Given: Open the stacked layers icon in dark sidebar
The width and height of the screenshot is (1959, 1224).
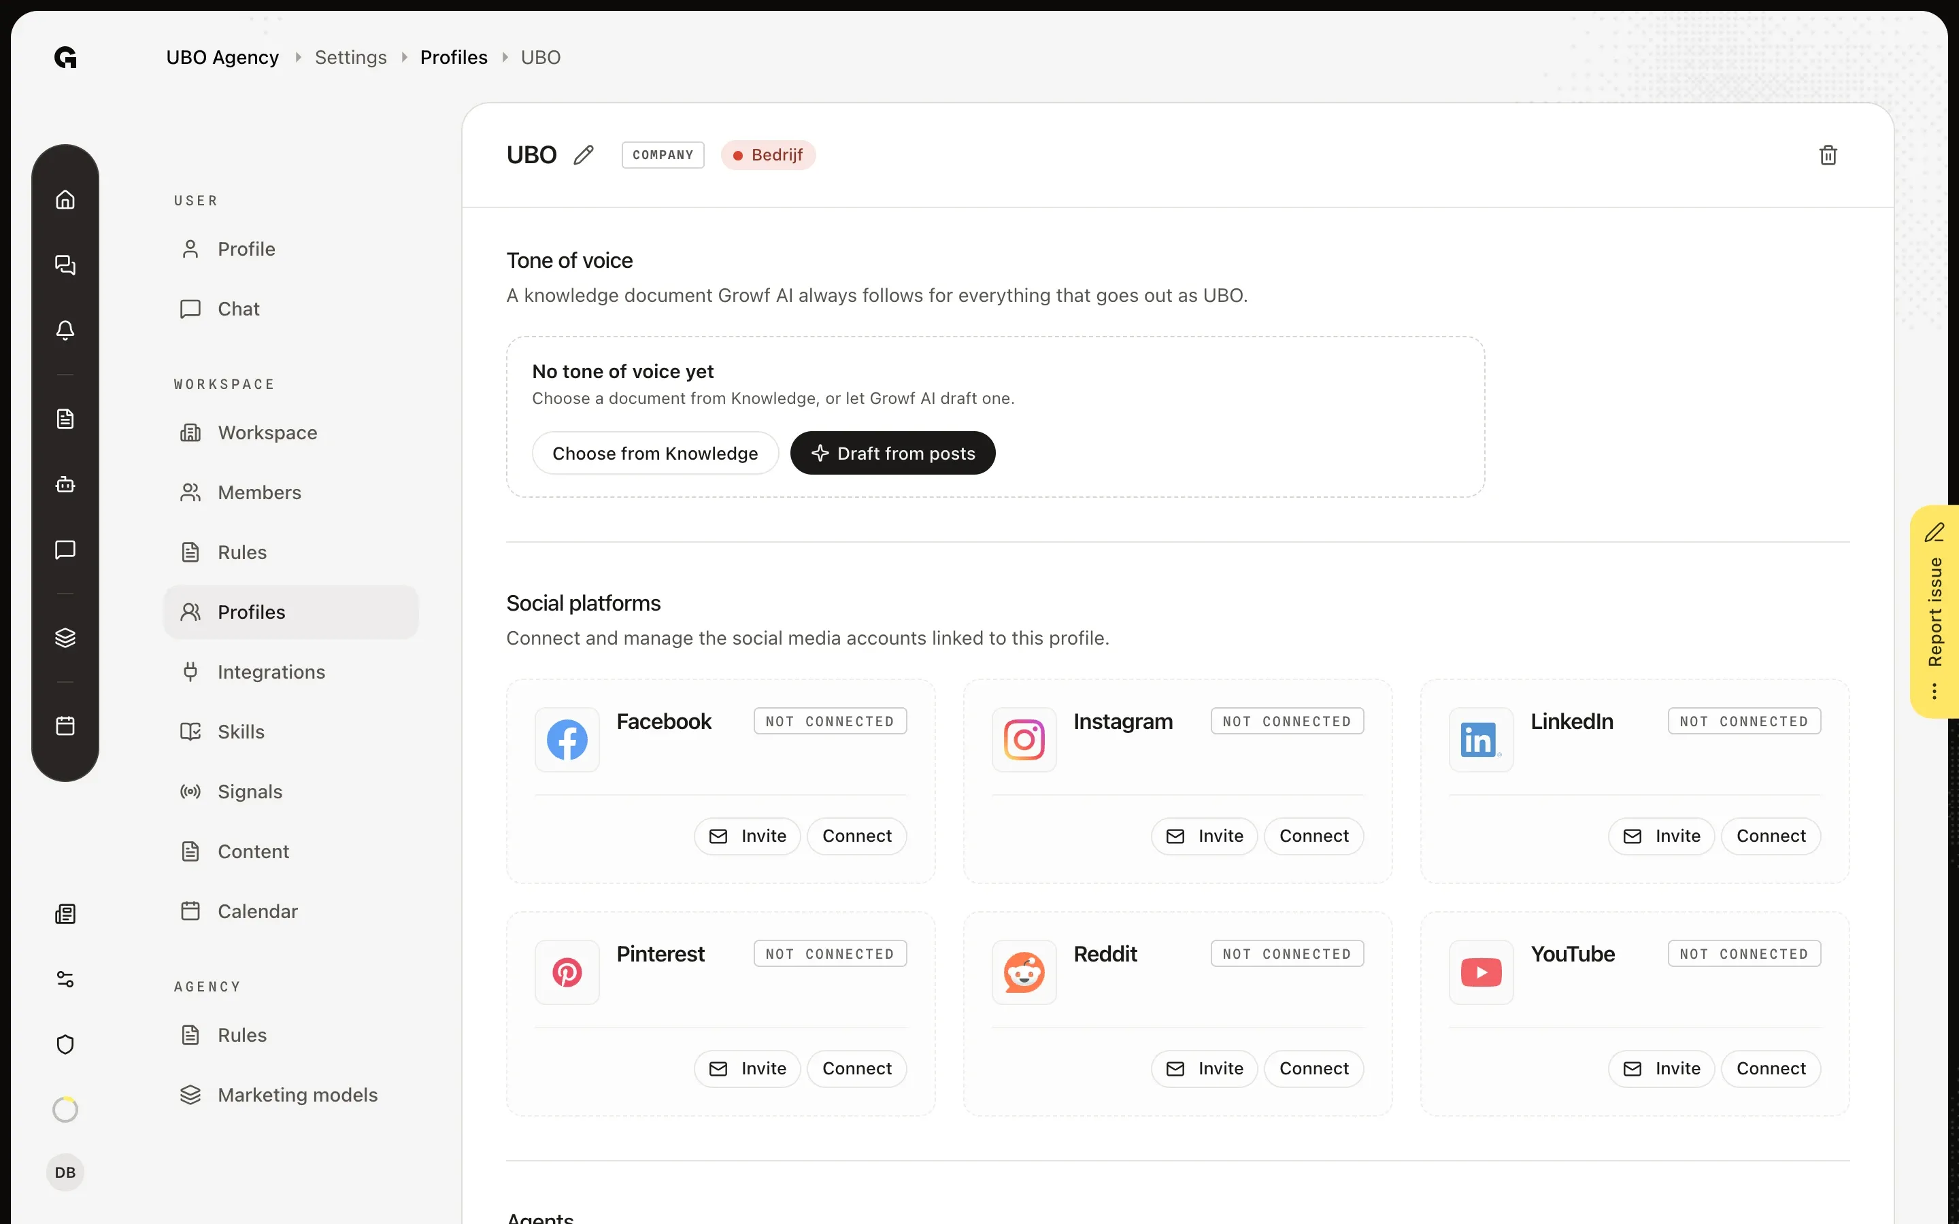Looking at the screenshot, I should [x=65, y=638].
